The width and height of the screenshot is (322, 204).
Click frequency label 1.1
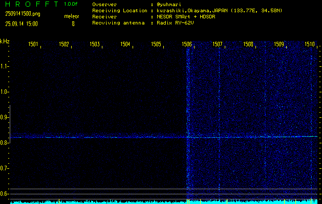pyautogui.click(x=4, y=66)
